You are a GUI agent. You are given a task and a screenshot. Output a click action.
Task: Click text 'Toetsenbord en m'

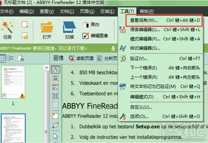tap(98, 94)
